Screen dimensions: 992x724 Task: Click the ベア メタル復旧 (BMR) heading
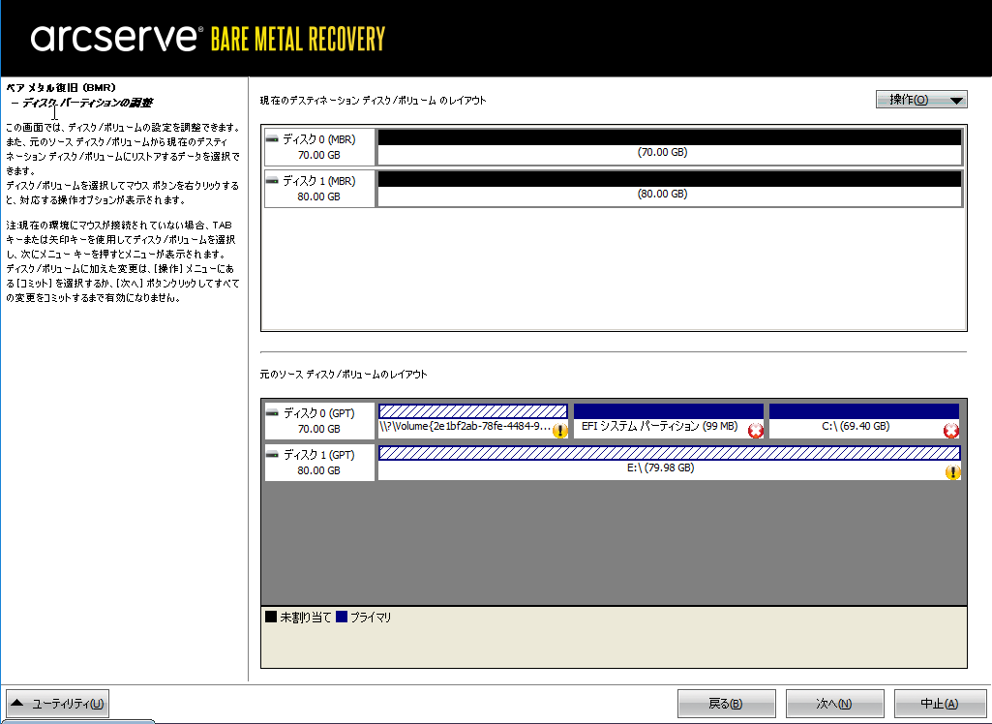(x=61, y=87)
